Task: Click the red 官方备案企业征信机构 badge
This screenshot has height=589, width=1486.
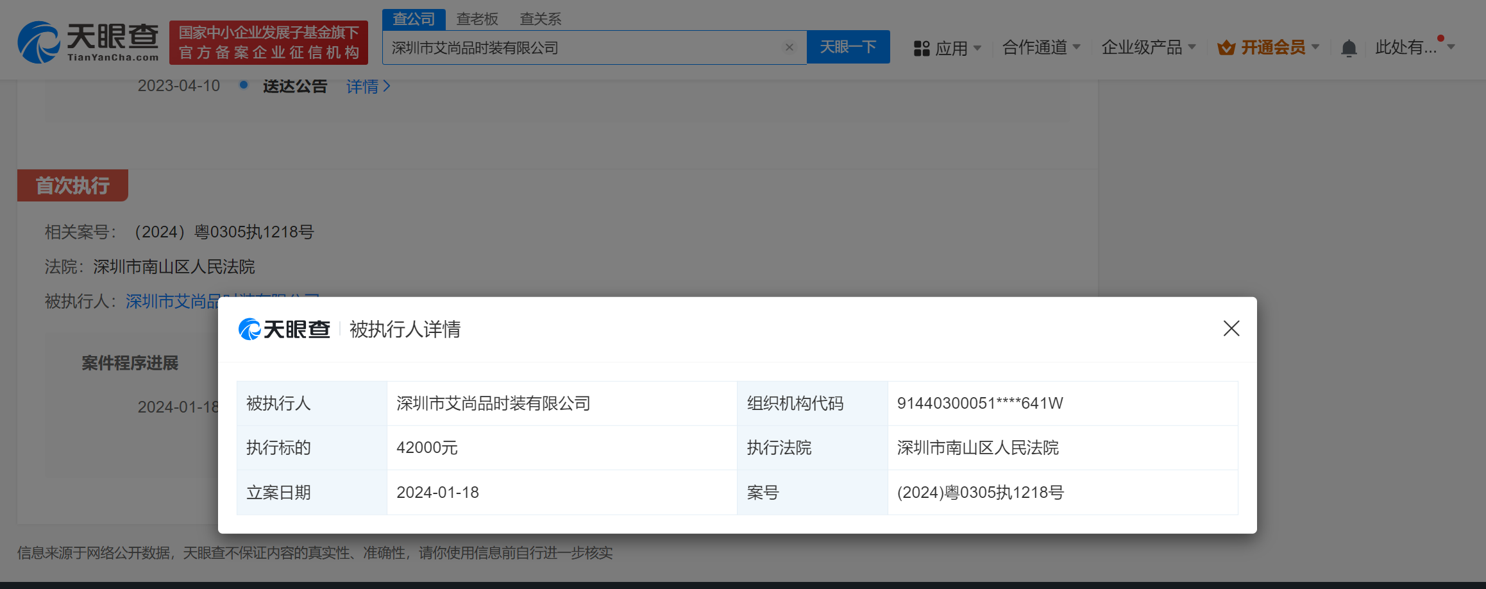Action: [x=269, y=42]
